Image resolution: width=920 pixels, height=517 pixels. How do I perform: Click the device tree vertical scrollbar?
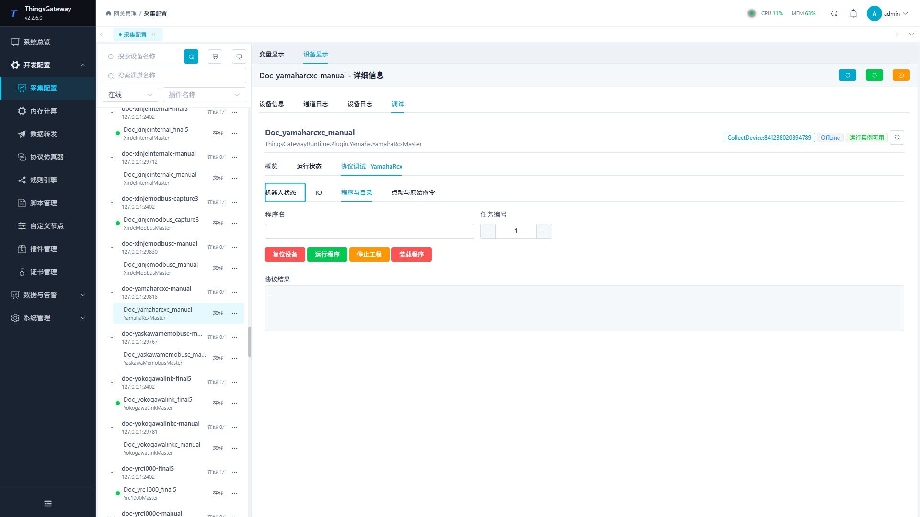pos(249,342)
